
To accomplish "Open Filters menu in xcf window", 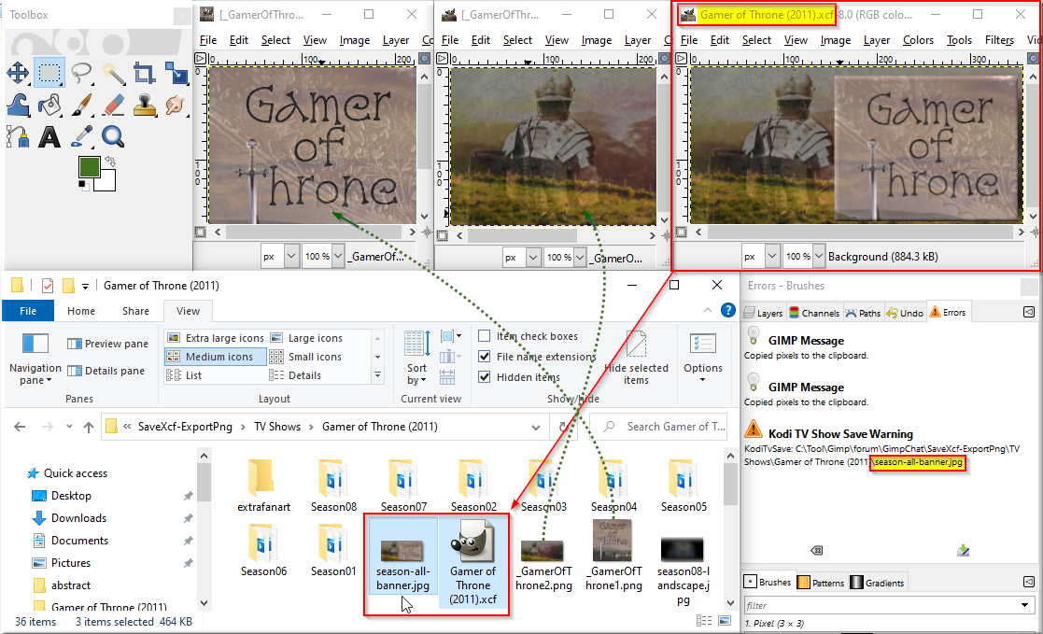I will [999, 40].
